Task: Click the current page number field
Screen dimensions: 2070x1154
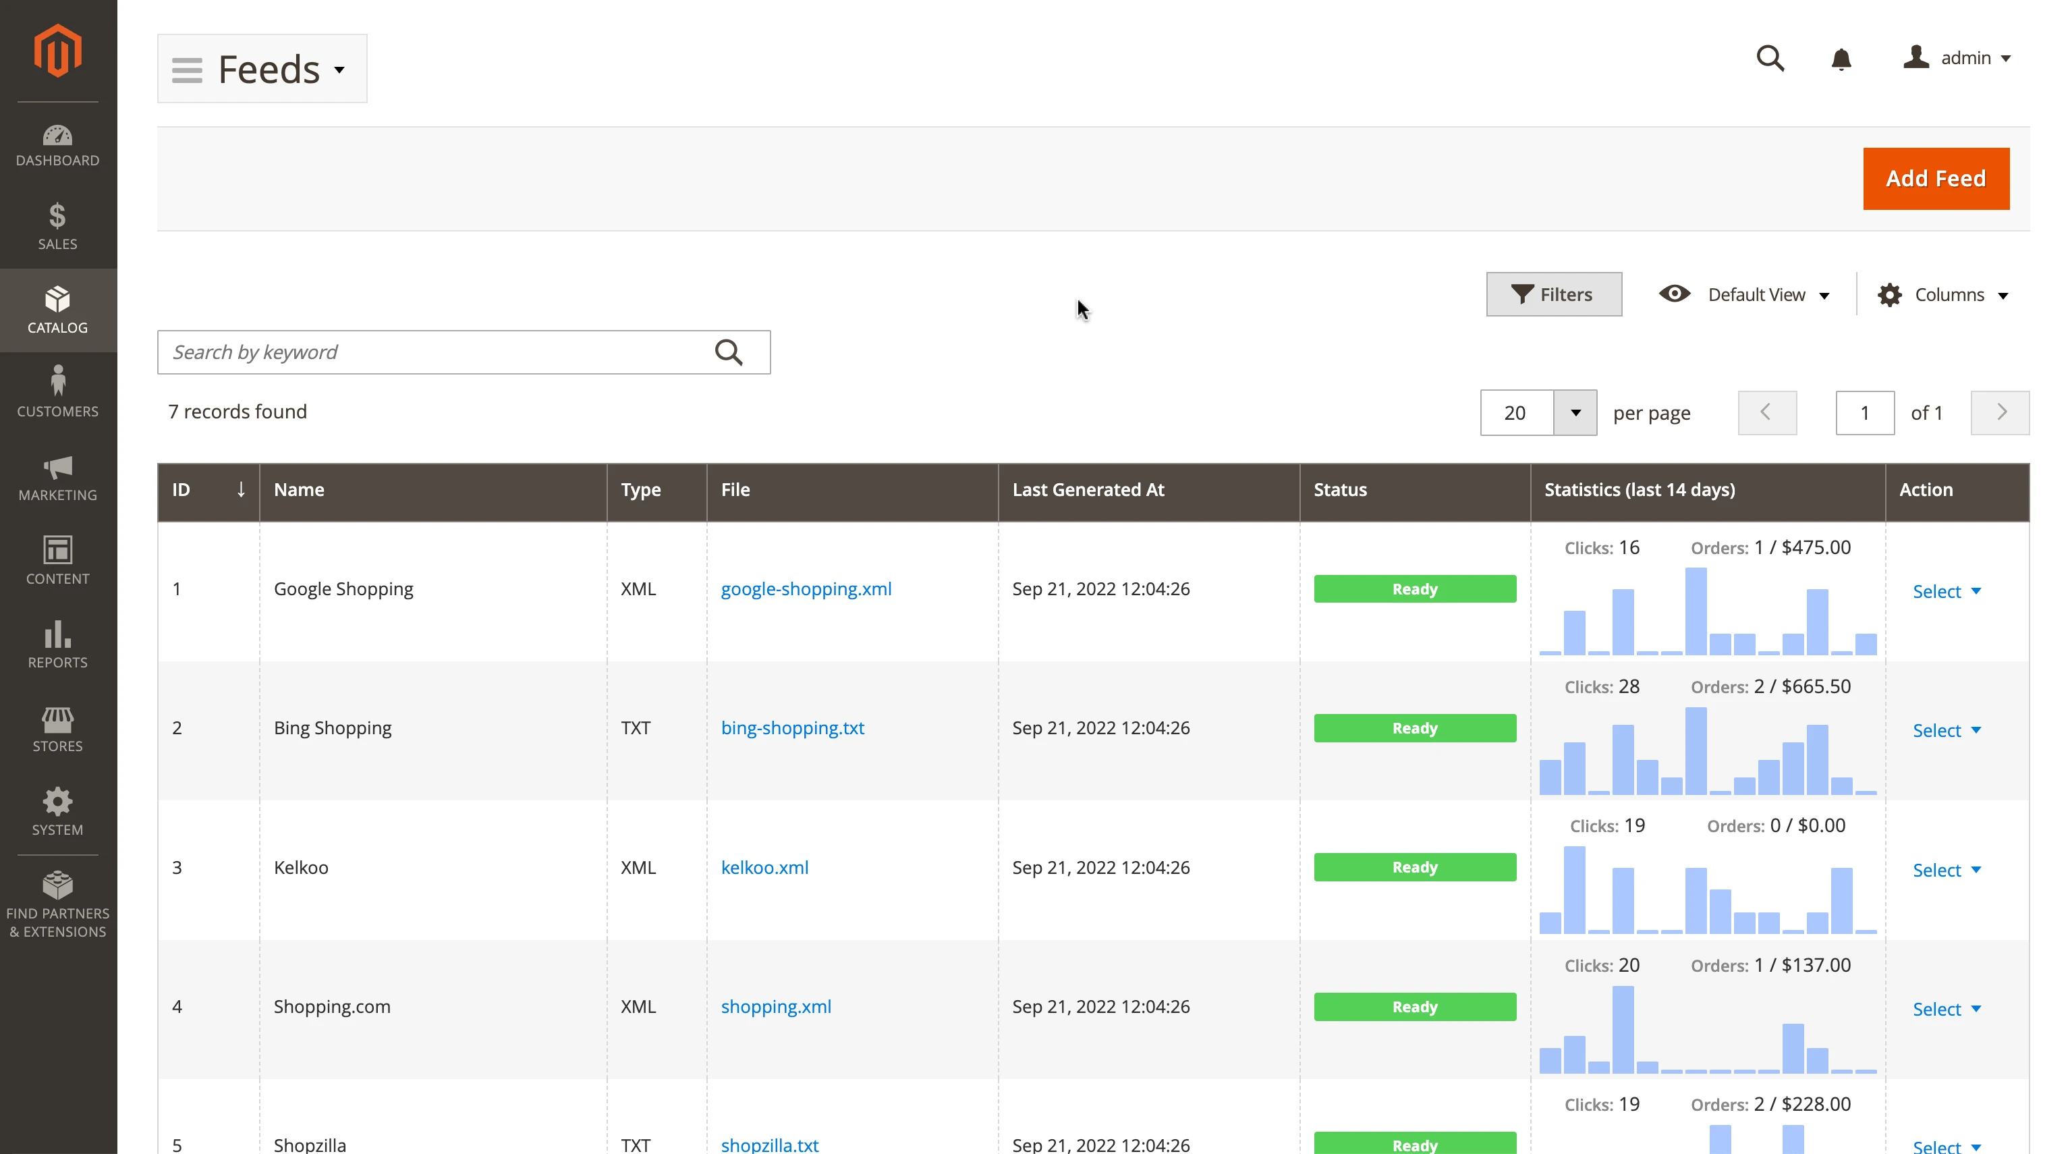Action: 1865,413
